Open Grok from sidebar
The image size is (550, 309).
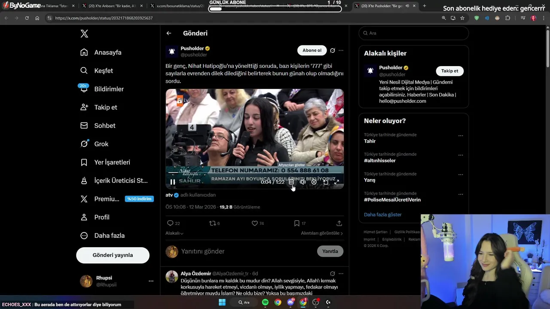pyautogui.click(x=95, y=144)
